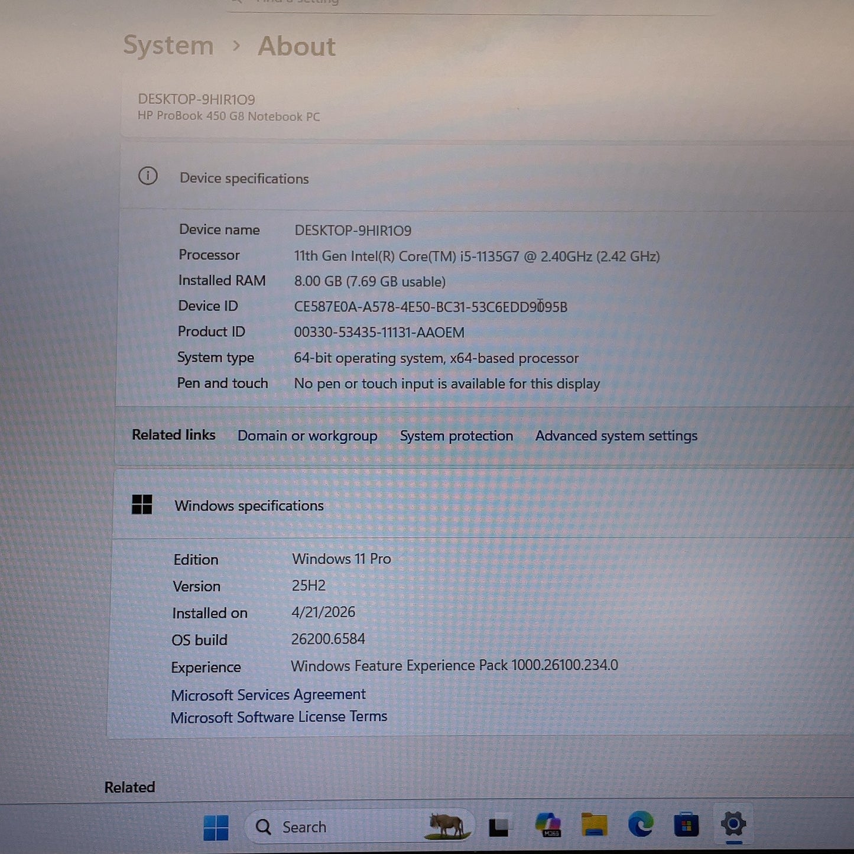Open the Microsoft Software License Terms link
Viewport: 854px width, 854px height.
[x=279, y=717]
